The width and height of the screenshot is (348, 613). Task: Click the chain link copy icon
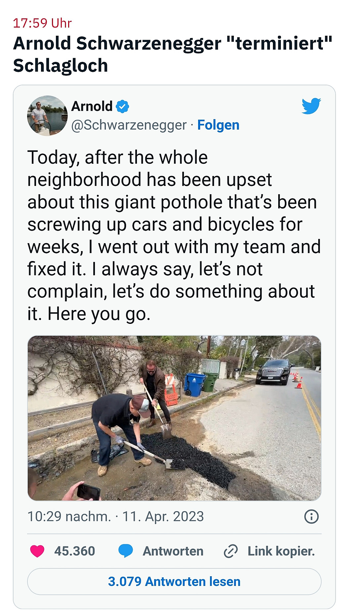pos(231,551)
